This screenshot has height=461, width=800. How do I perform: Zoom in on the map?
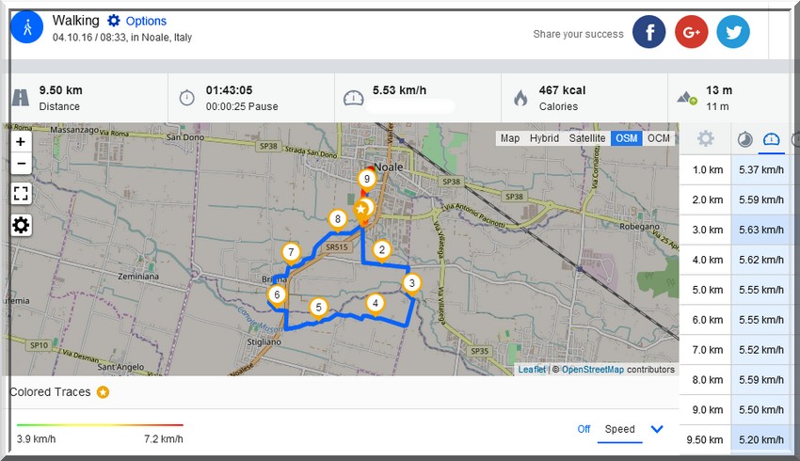(x=21, y=141)
